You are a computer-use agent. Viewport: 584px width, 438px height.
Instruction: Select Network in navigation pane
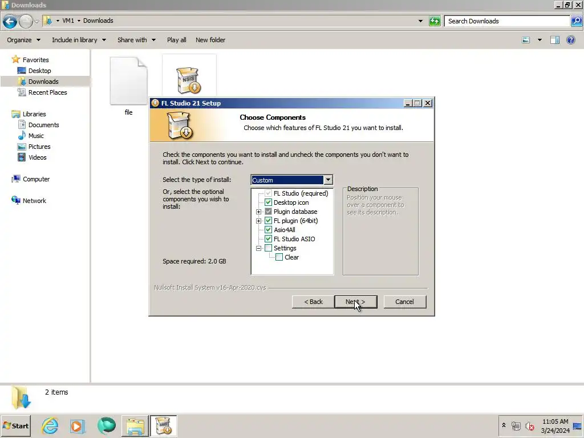point(34,200)
